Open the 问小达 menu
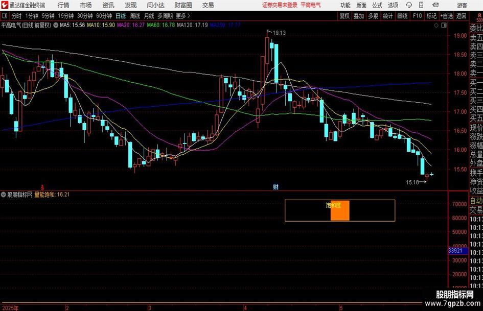The height and width of the screenshot is (311, 483). pyautogui.click(x=155, y=5)
